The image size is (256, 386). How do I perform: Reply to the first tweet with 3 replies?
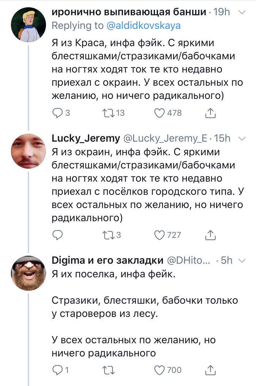tap(58, 113)
